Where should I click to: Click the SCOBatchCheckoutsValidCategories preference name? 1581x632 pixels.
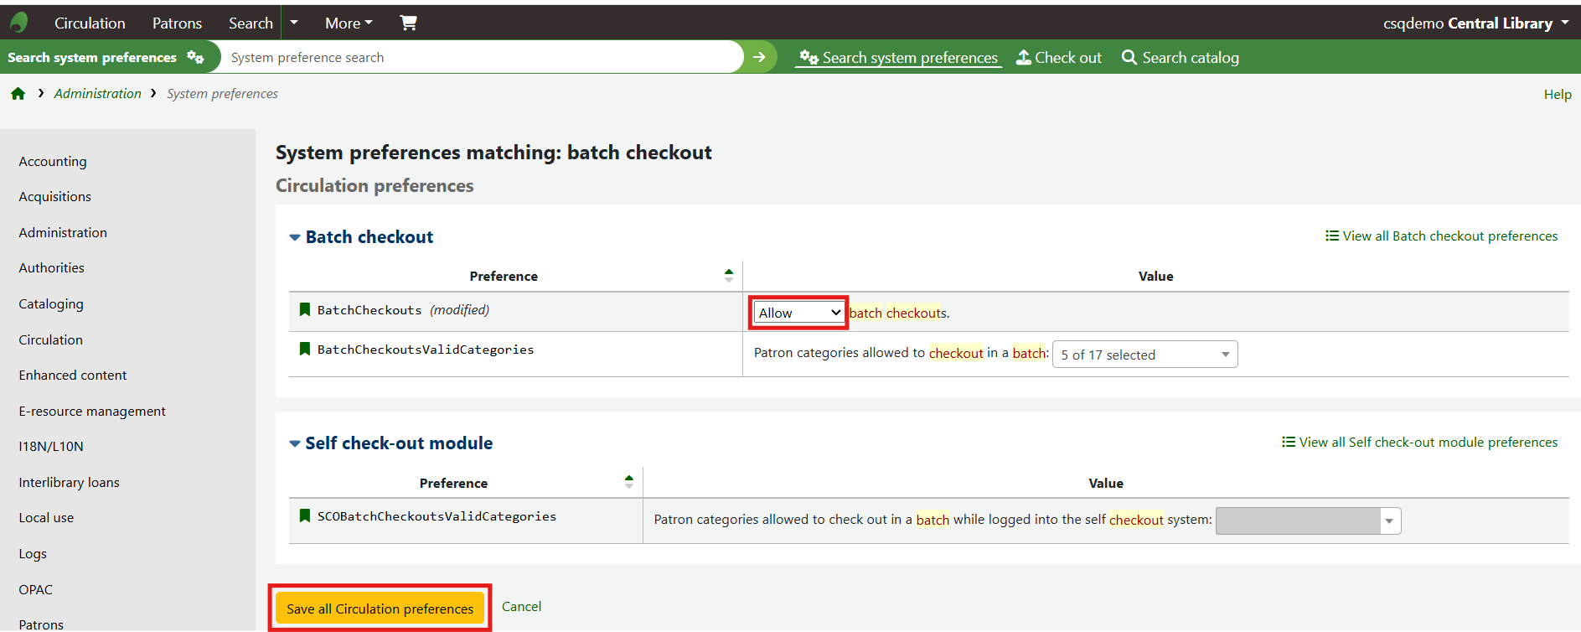tap(437, 516)
